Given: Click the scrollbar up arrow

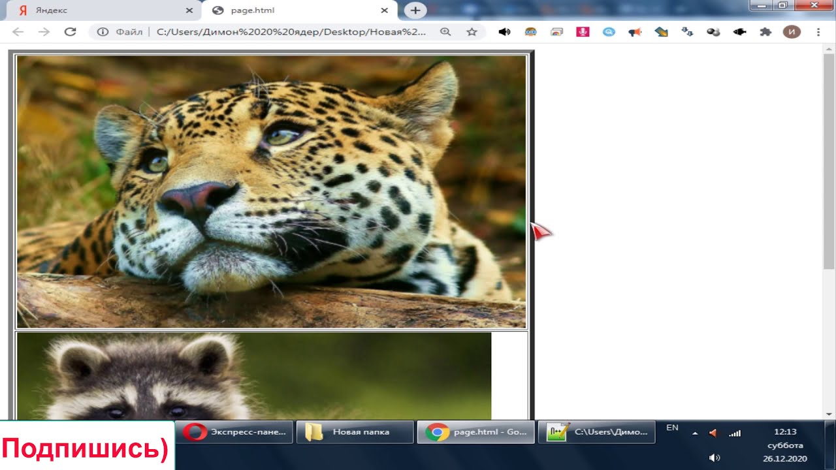Looking at the screenshot, I should tap(829, 48).
